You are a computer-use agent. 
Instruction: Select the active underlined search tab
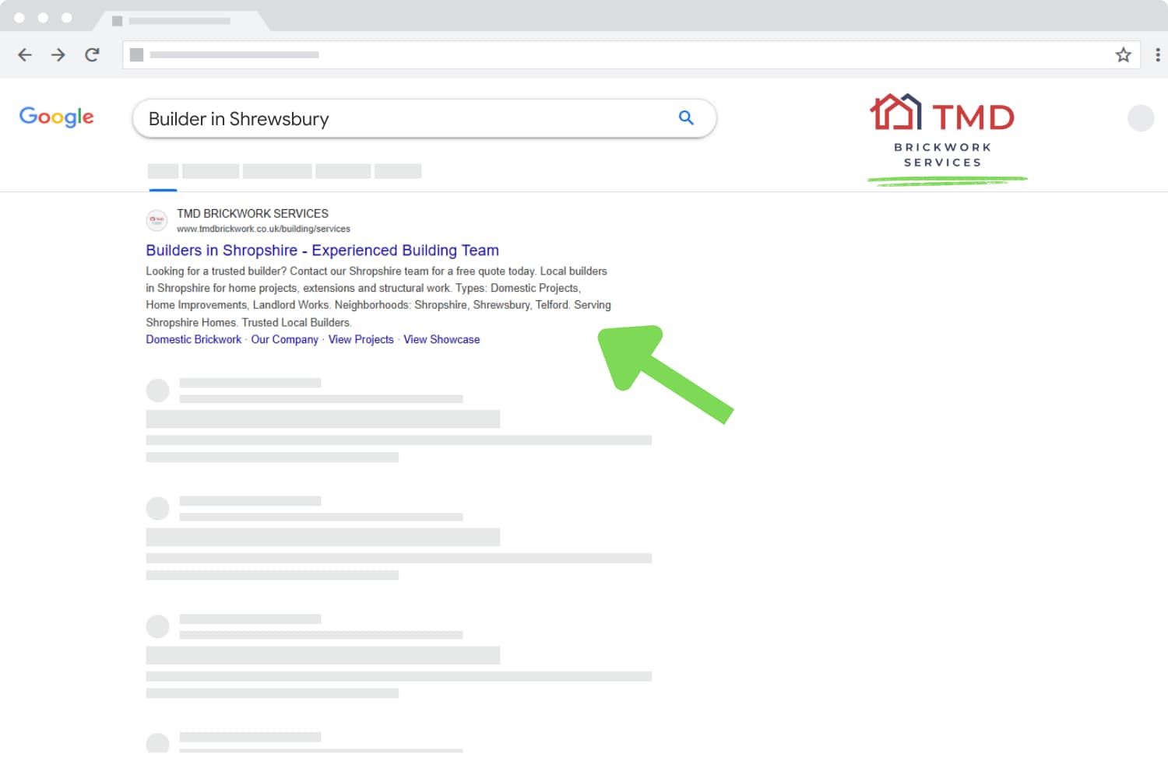[x=163, y=172]
